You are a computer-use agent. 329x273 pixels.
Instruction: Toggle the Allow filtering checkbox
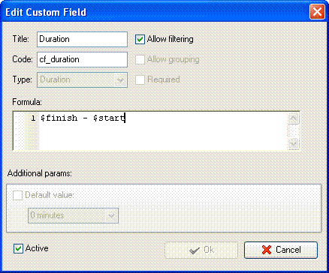click(140, 40)
